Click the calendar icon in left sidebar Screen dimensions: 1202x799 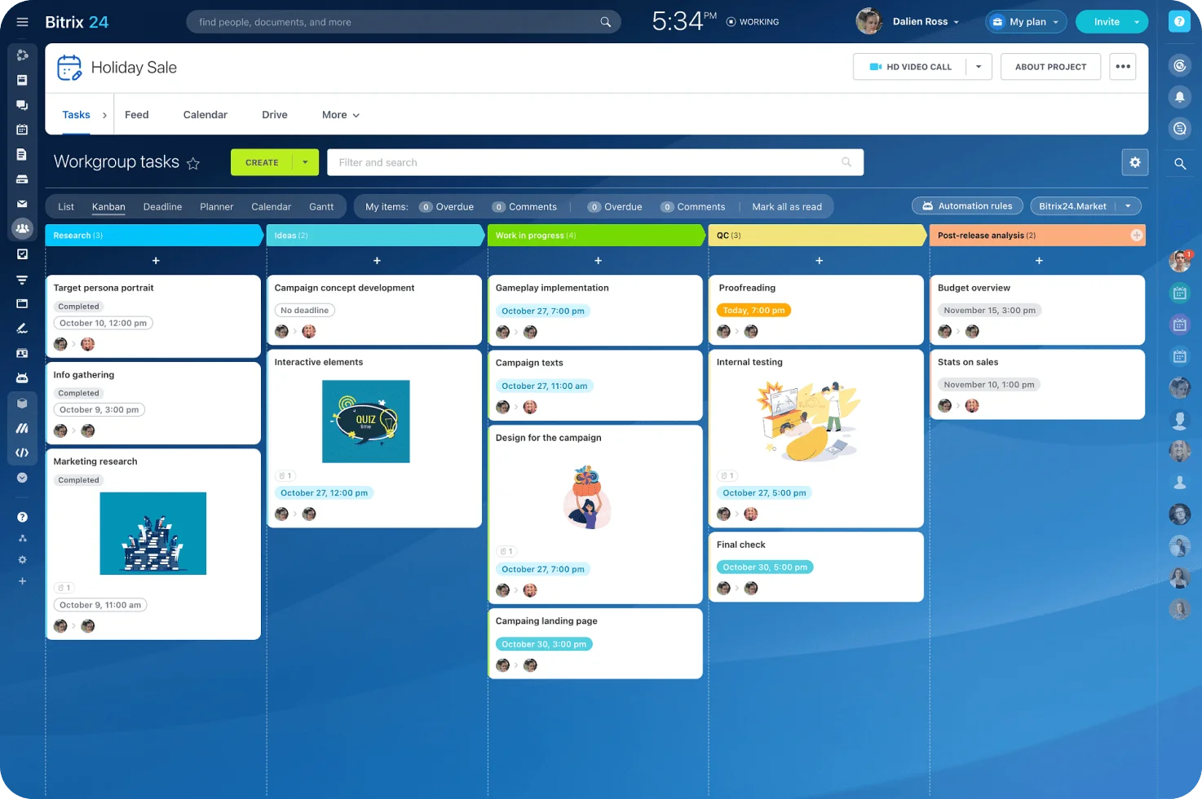click(22, 129)
